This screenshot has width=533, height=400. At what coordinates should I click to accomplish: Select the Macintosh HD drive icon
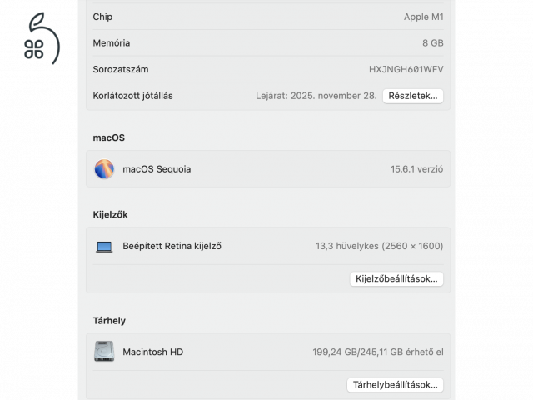coord(104,352)
